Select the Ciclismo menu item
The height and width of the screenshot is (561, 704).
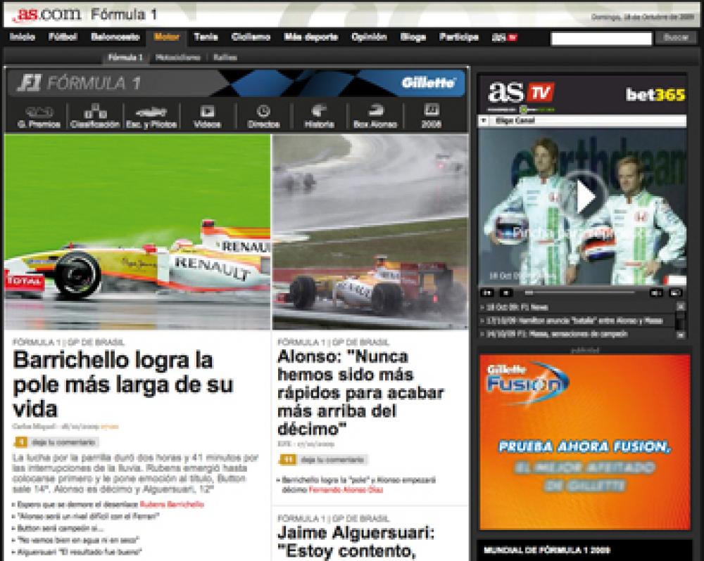251,37
